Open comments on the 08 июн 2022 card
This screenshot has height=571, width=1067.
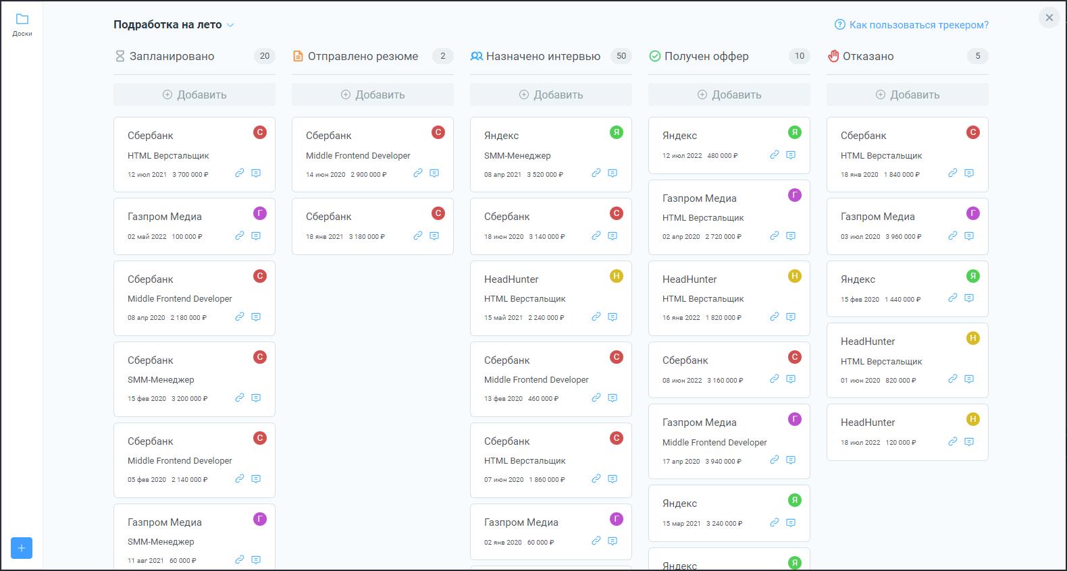(791, 379)
